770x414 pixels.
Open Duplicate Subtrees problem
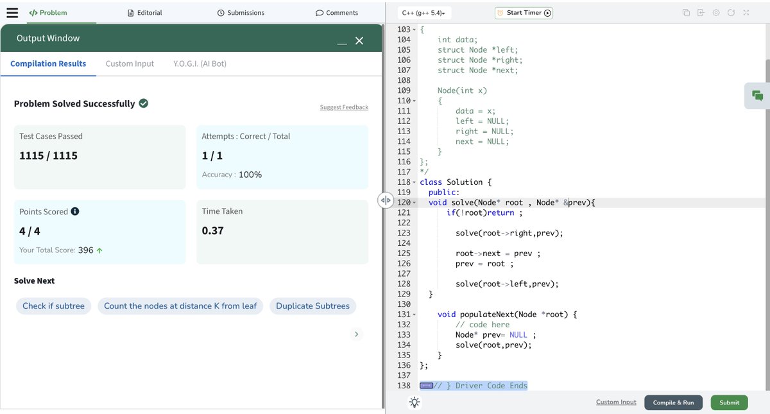(312, 306)
